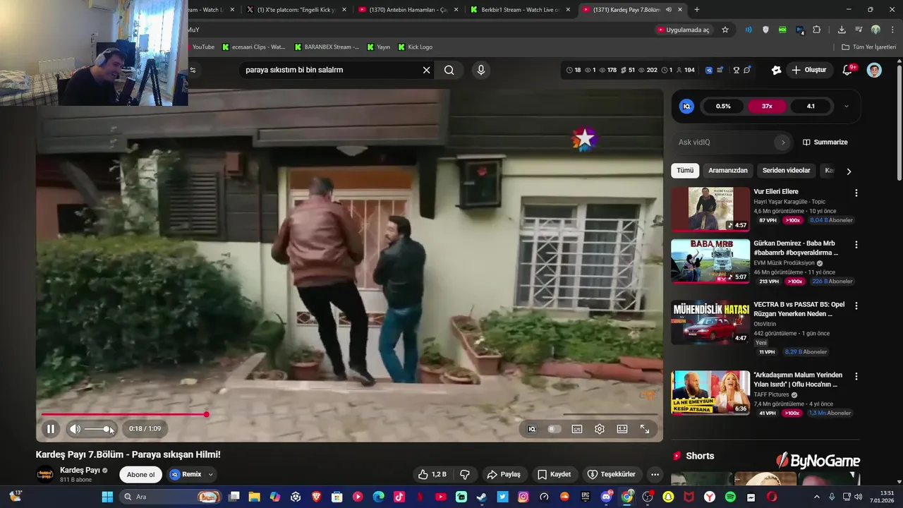Clear the YouTube search box text
Image resolution: width=903 pixels, height=508 pixels.
coord(426,70)
